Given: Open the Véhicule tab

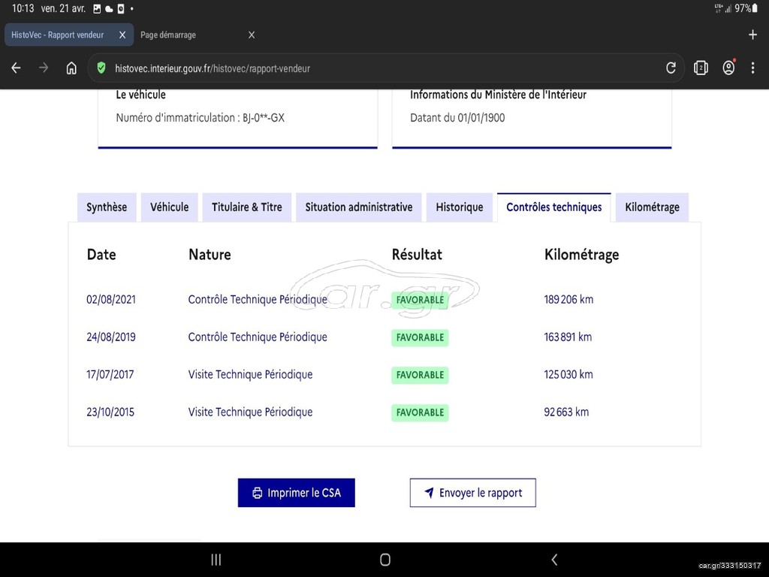Looking at the screenshot, I should point(169,207).
